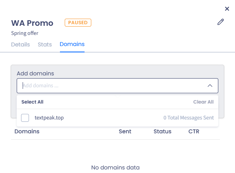
Task: Click the Sent column header
Action: (125, 131)
